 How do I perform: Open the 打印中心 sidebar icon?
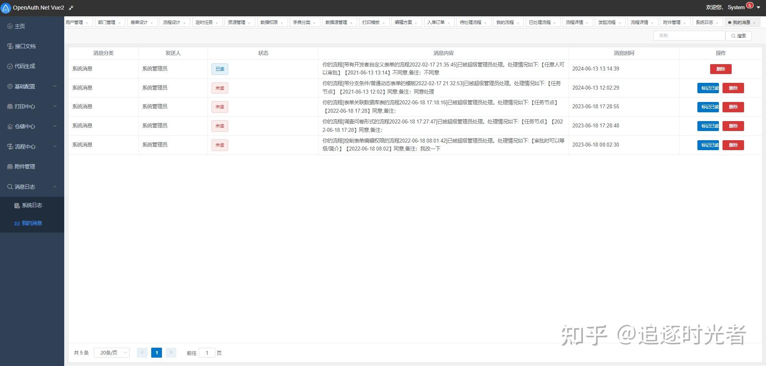tap(9, 106)
